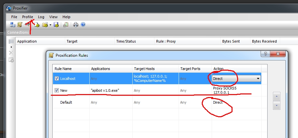Move rule up with the up arrow button
This screenshot has height=138, width=298.
(x=277, y=96)
